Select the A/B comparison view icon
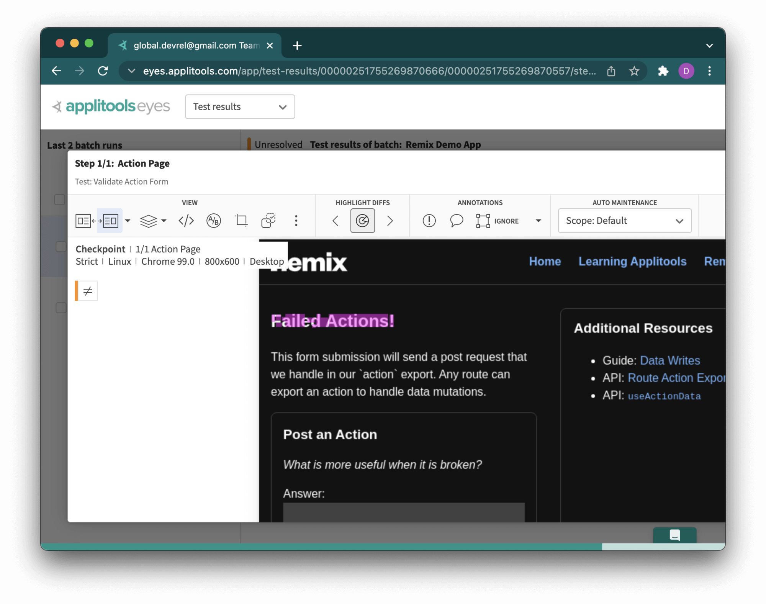This screenshot has width=766, height=604. point(213,221)
